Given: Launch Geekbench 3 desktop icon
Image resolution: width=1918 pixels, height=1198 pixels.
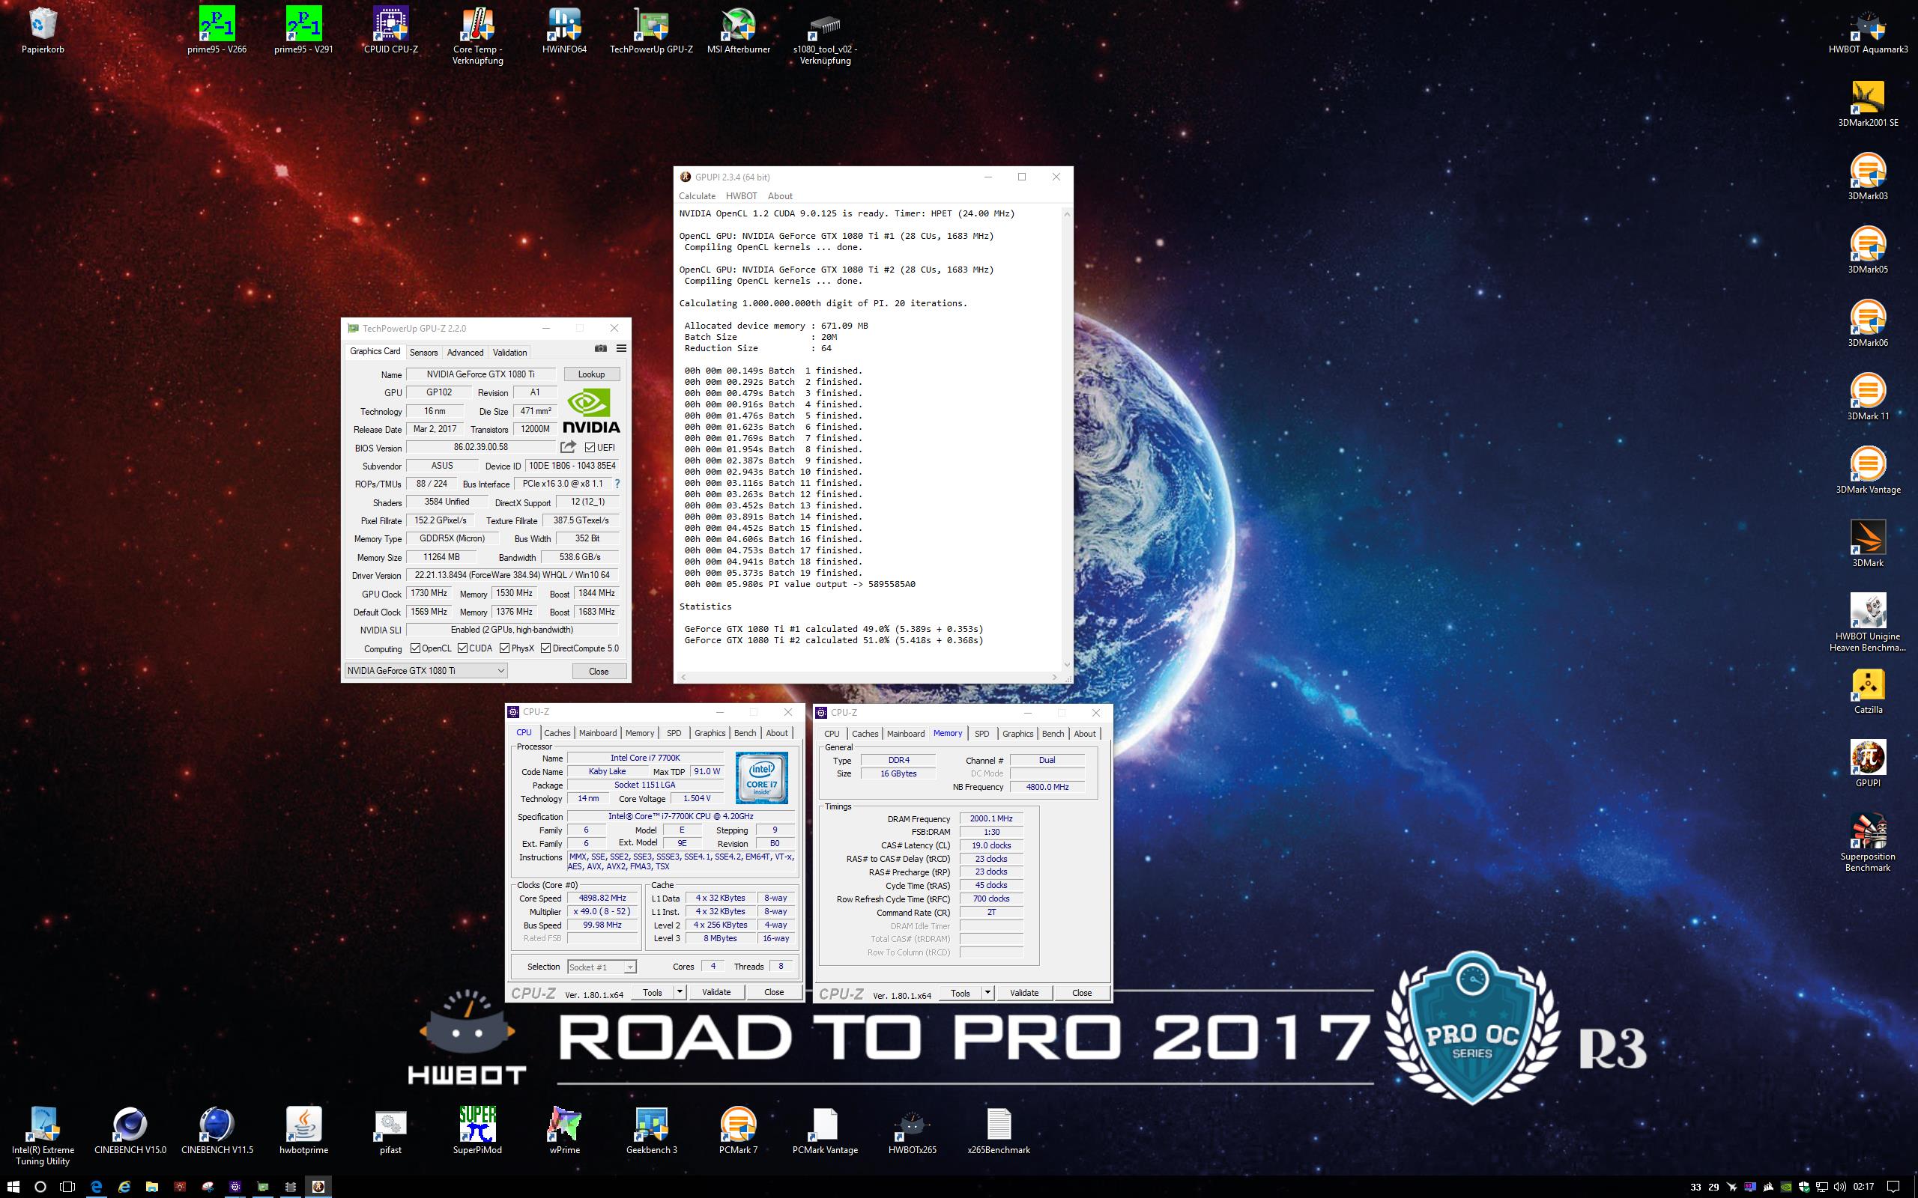Looking at the screenshot, I should (652, 1131).
